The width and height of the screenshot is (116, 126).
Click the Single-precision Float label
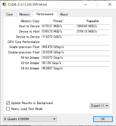click(x=24, y=47)
